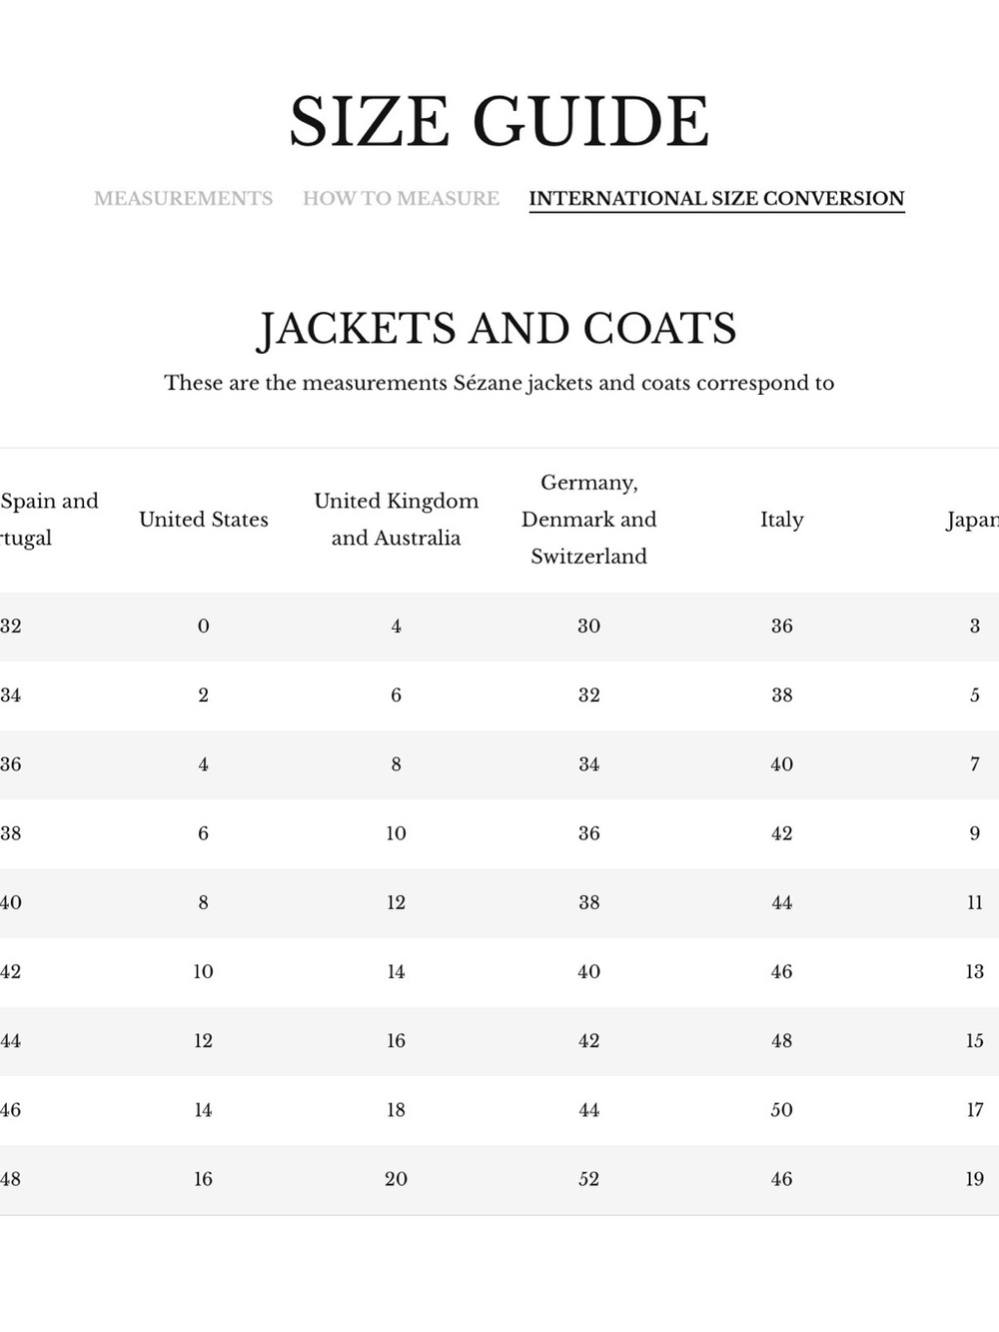Click United Kingdom and Australia header
Viewport: 999px width, 1332px height.
(397, 519)
